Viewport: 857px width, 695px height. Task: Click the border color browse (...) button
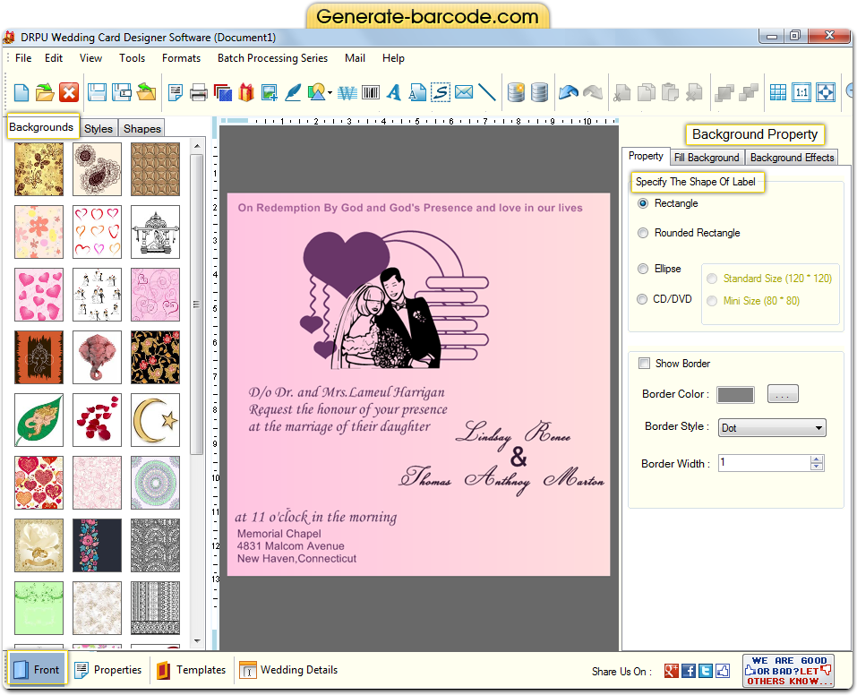(x=783, y=394)
